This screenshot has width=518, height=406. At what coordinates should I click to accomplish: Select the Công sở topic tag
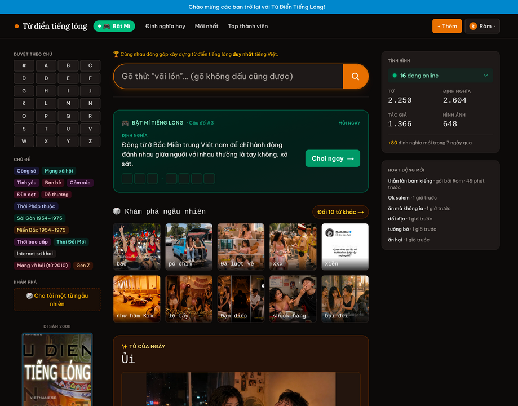26,171
